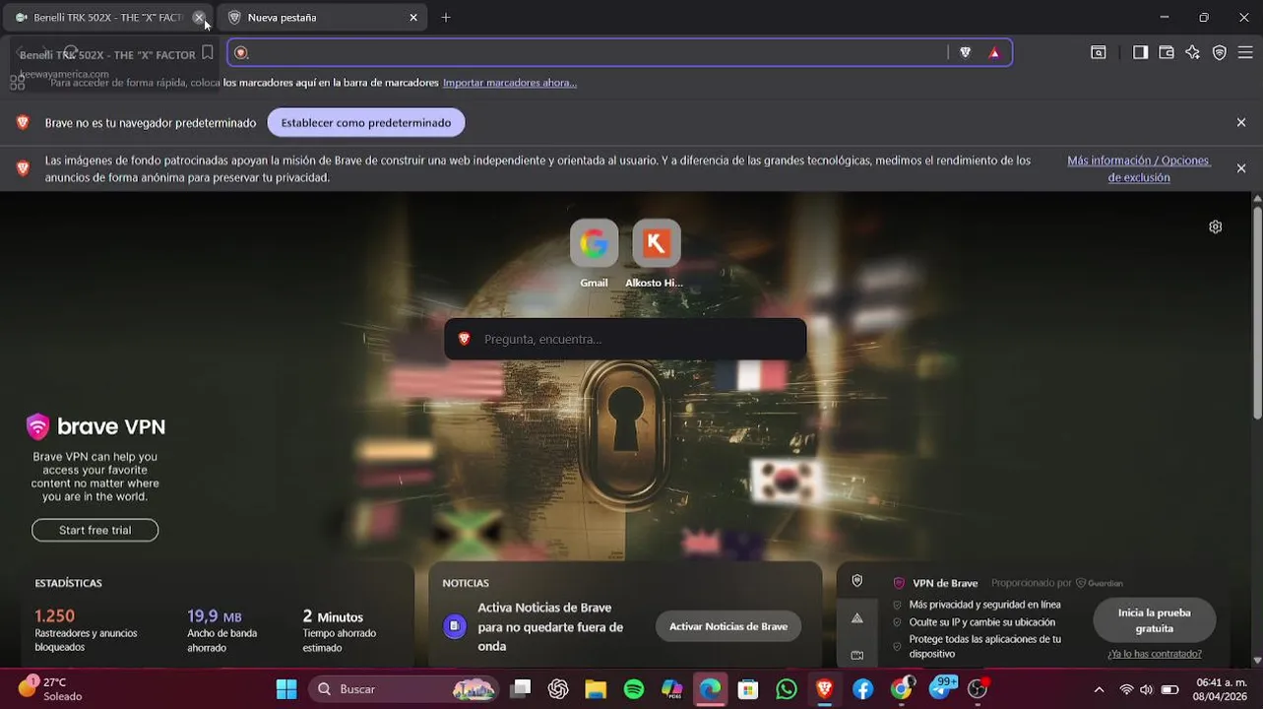Screen dimensions: 1263x709
Task: Open Brave Wallet toolbar icon
Action: 1167,53
